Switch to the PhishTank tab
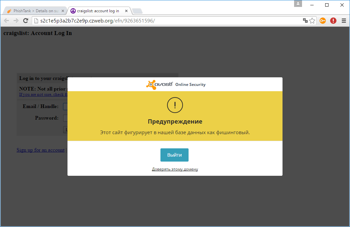The height and width of the screenshot is (227, 350). (33, 10)
